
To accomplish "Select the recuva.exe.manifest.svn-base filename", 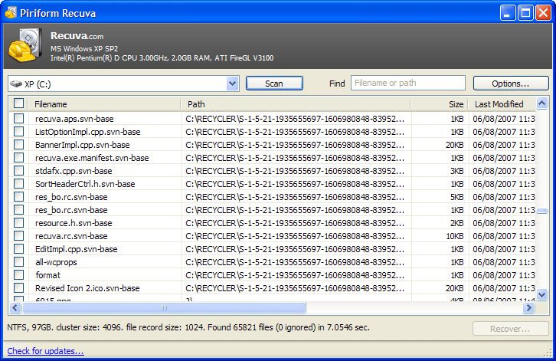I will [x=92, y=158].
